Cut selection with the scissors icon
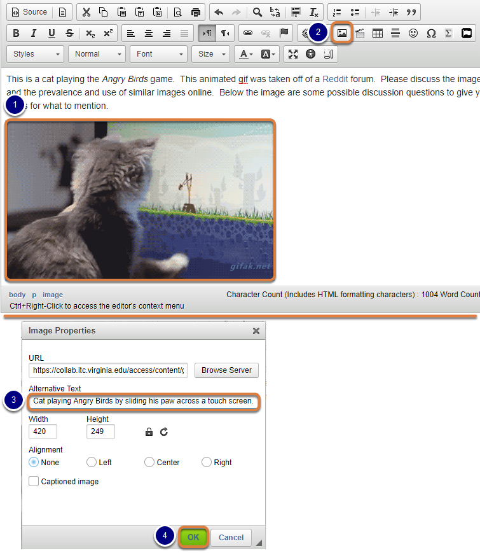This screenshot has height=553, width=480. [86, 12]
